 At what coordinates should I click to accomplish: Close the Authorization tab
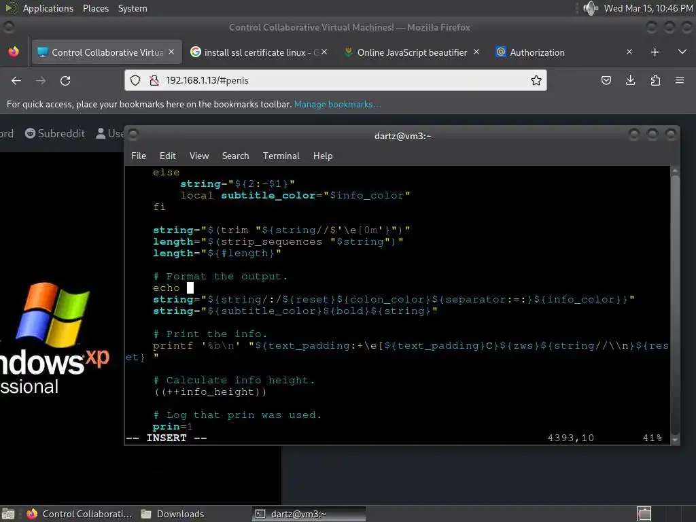[x=629, y=52]
